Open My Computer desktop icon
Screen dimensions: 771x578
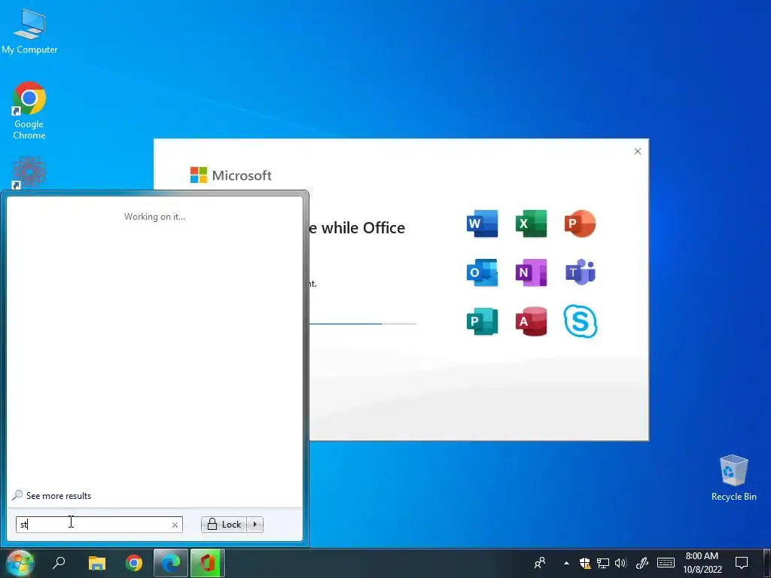[29, 31]
